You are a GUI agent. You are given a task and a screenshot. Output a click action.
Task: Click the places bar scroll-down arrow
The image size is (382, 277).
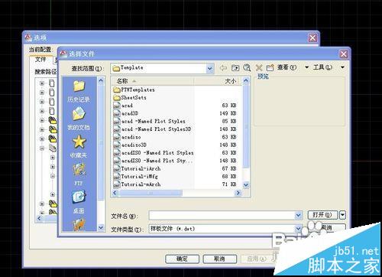pyautogui.click(x=101, y=227)
